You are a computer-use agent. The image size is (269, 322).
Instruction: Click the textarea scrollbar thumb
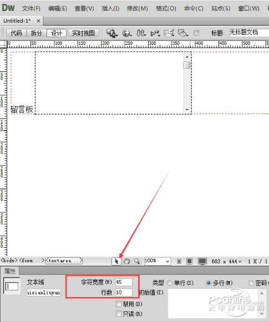point(187,65)
